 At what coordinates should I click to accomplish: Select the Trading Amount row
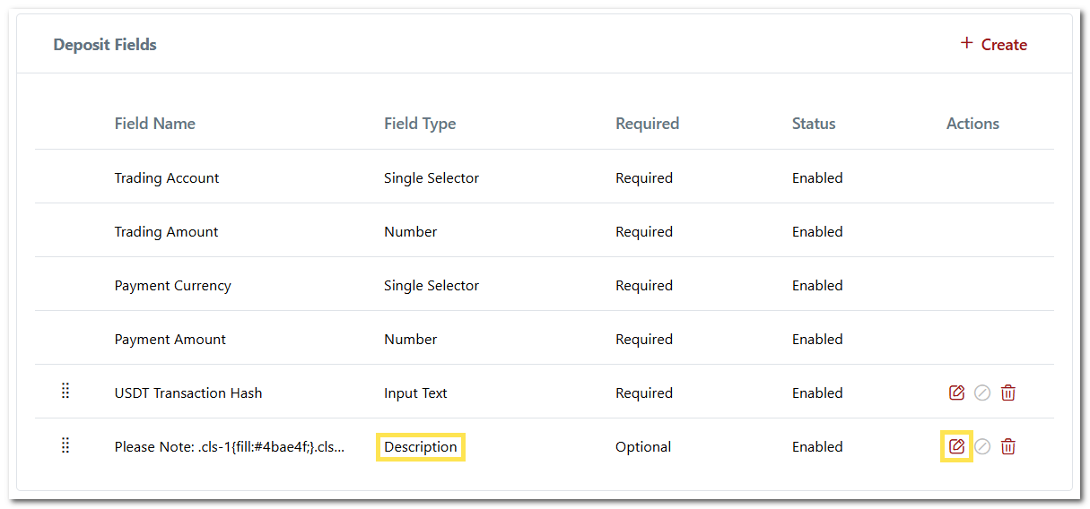[x=166, y=231]
